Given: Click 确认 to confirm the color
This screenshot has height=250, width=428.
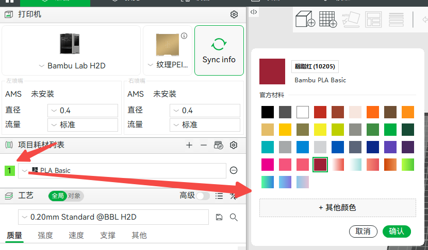Looking at the screenshot, I should pos(397,231).
